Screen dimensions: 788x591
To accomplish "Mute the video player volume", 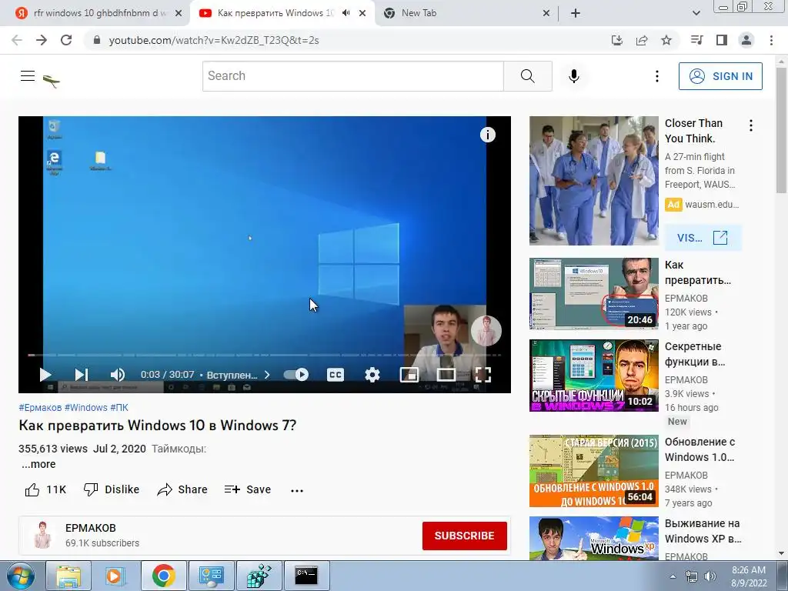I will 118,375.
